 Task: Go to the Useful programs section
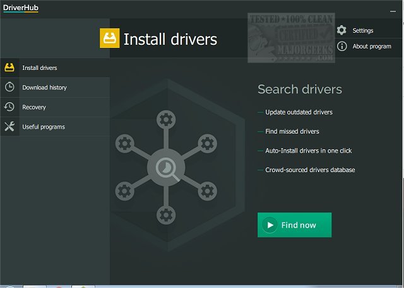[44, 127]
